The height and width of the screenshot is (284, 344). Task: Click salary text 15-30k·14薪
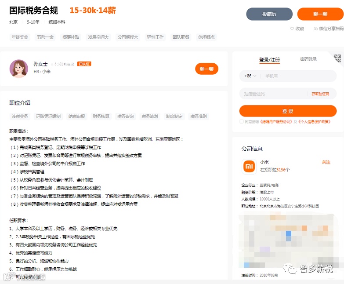[x=93, y=10]
